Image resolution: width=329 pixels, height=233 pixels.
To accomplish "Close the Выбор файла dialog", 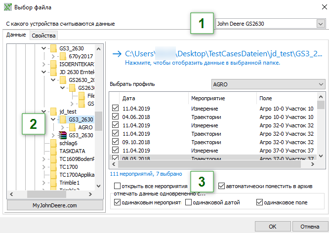I will point(324,7).
